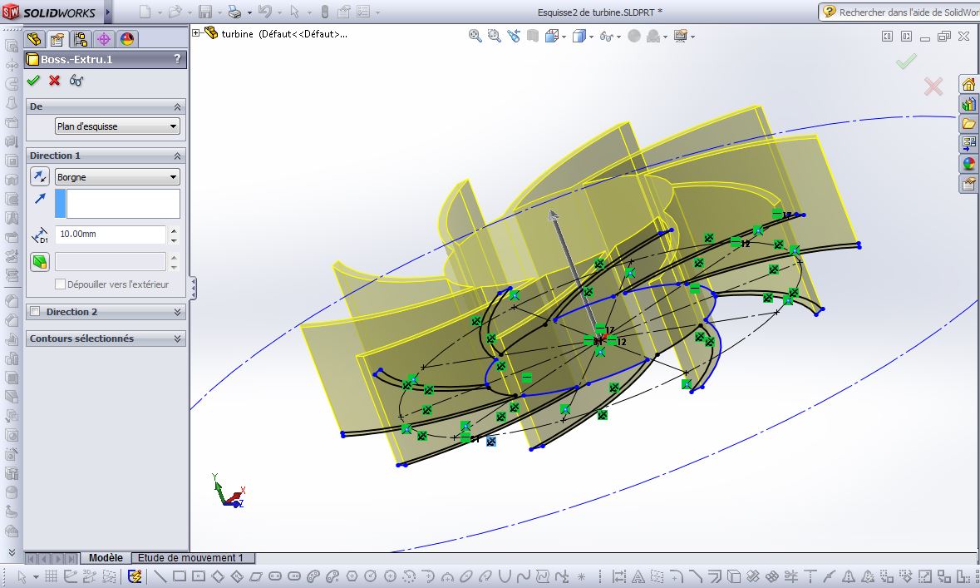This screenshot has height=588, width=980.
Task: Cancel with the red X in the graphics corner
Action: [933, 86]
